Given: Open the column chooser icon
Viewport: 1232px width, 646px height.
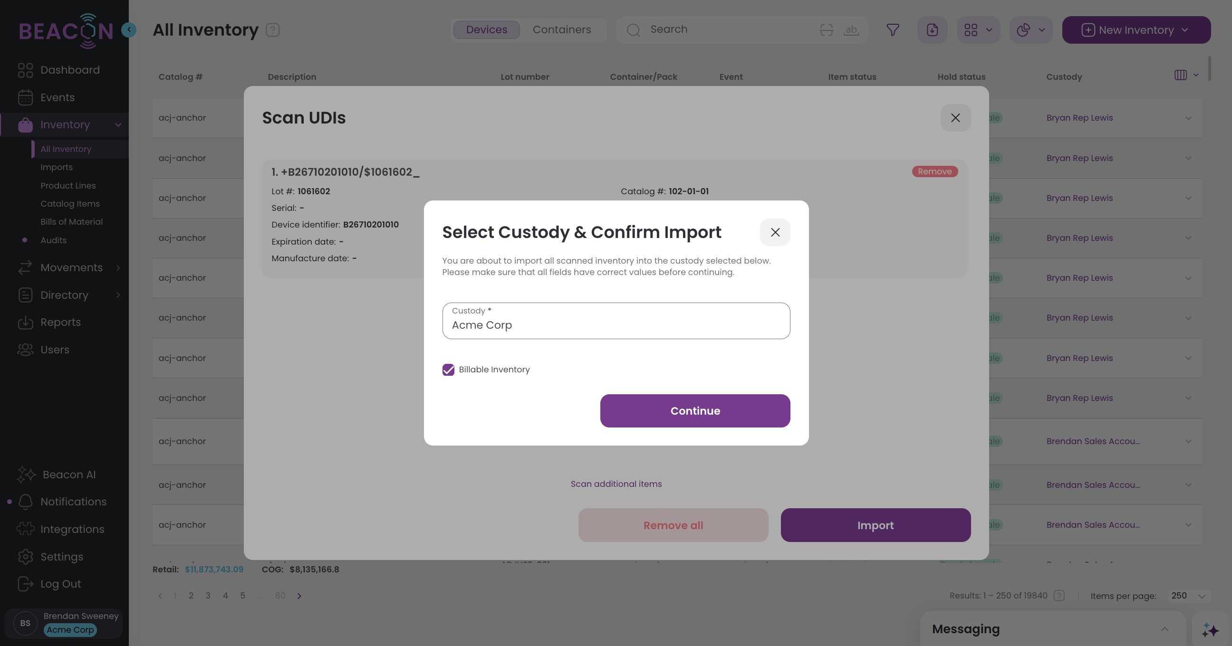Looking at the screenshot, I should pyautogui.click(x=1185, y=75).
